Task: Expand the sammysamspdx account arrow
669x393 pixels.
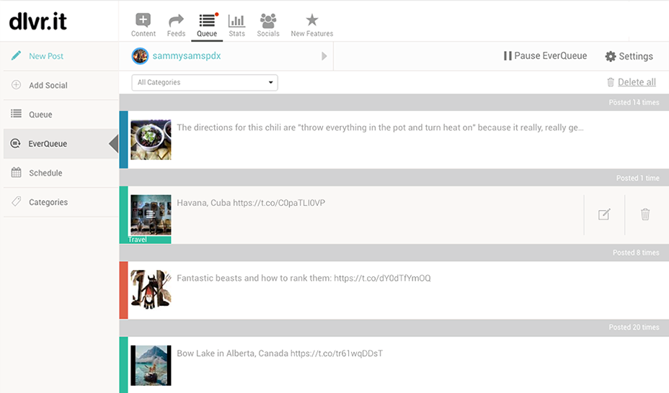Action: point(324,56)
